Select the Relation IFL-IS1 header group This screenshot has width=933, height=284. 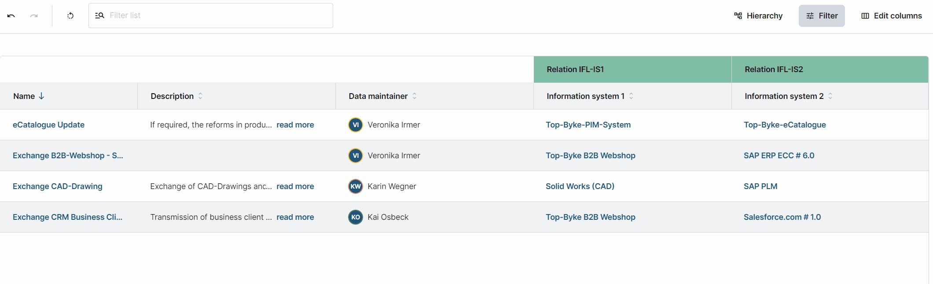click(575, 69)
